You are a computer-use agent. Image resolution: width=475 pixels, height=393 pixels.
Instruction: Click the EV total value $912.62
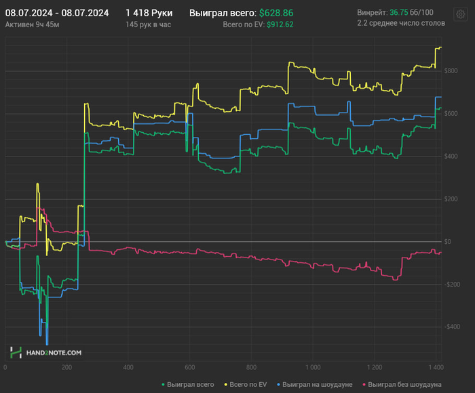[x=280, y=24]
